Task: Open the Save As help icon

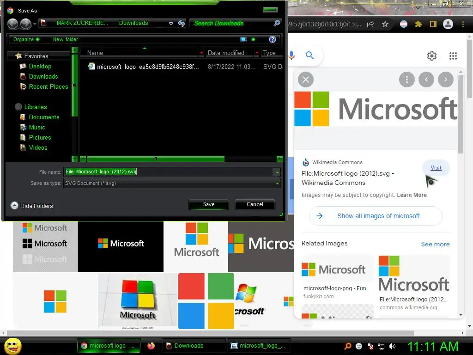Action: tap(273, 39)
